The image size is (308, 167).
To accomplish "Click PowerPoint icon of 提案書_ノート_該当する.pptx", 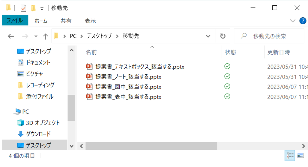I will [89, 76].
